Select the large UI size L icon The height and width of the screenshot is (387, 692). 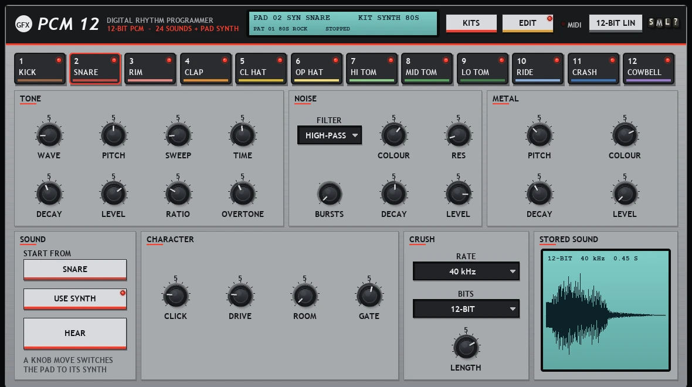(668, 22)
